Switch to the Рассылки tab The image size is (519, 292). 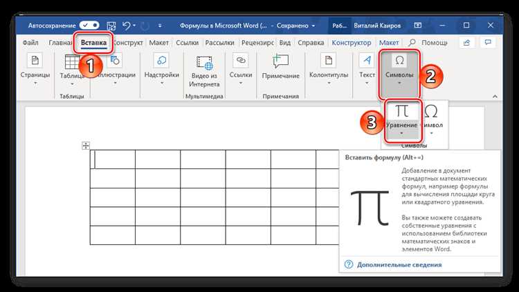220,43
